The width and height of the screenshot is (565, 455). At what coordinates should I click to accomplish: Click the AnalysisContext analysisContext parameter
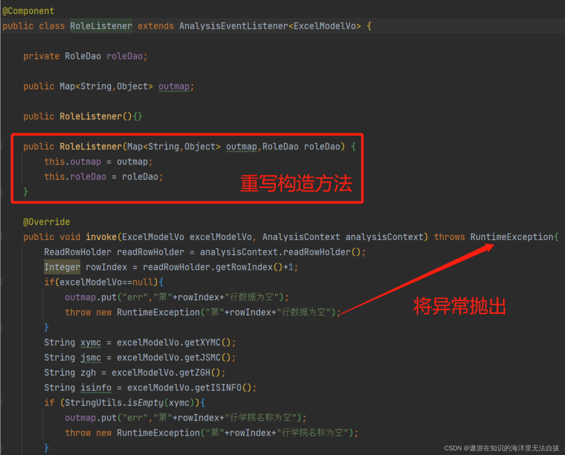click(343, 237)
